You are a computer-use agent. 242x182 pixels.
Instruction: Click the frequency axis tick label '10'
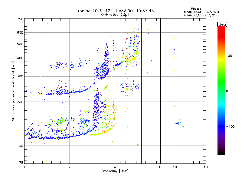pos(175,167)
